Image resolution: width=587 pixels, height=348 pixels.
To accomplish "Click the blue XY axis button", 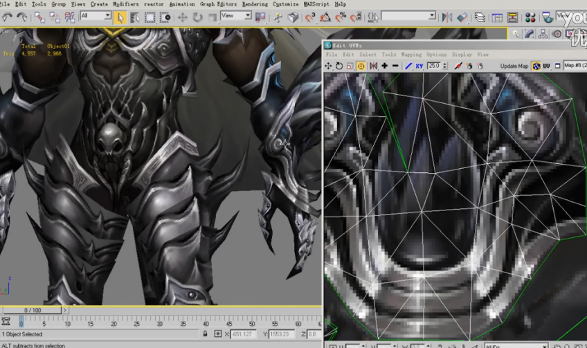I will pos(419,66).
